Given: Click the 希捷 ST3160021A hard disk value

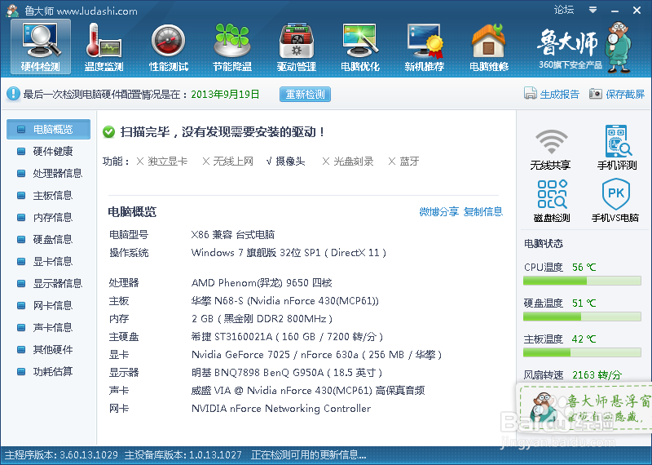Looking at the screenshot, I should point(288,337).
